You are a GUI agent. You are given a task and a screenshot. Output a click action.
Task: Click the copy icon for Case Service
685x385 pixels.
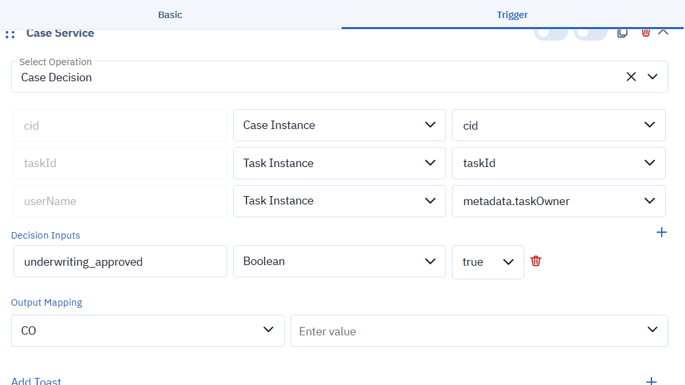[622, 32]
